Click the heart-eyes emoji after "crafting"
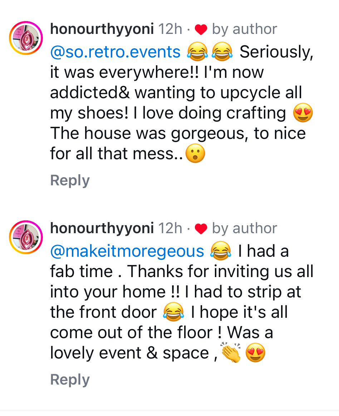Viewport: 339px width, 416px height. (x=303, y=114)
